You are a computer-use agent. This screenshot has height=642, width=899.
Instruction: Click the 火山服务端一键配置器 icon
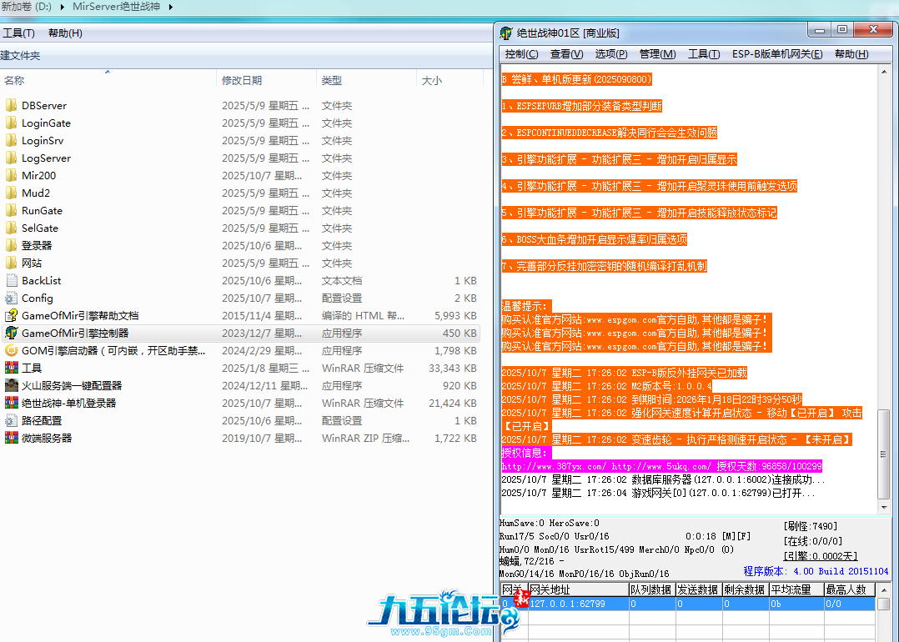(x=11, y=385)
